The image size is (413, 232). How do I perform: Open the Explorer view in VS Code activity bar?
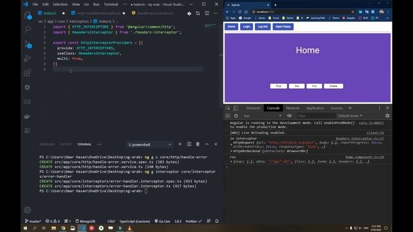point(27,15)
